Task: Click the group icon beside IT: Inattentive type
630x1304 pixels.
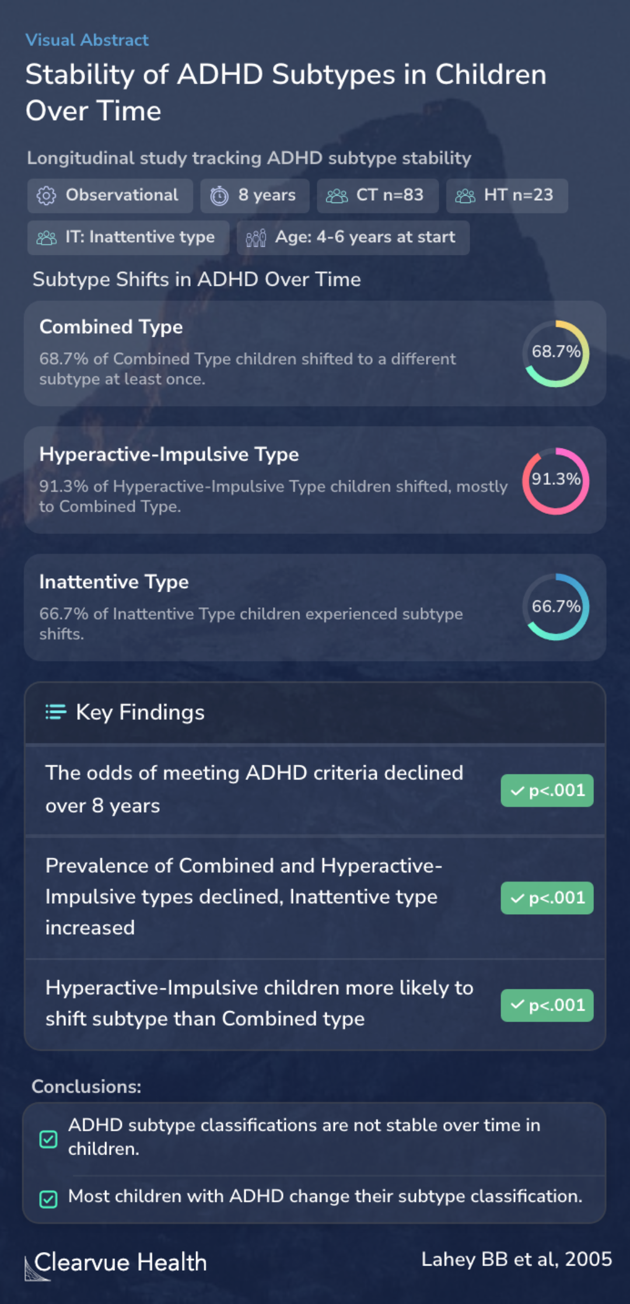Action: pos(47,238)
